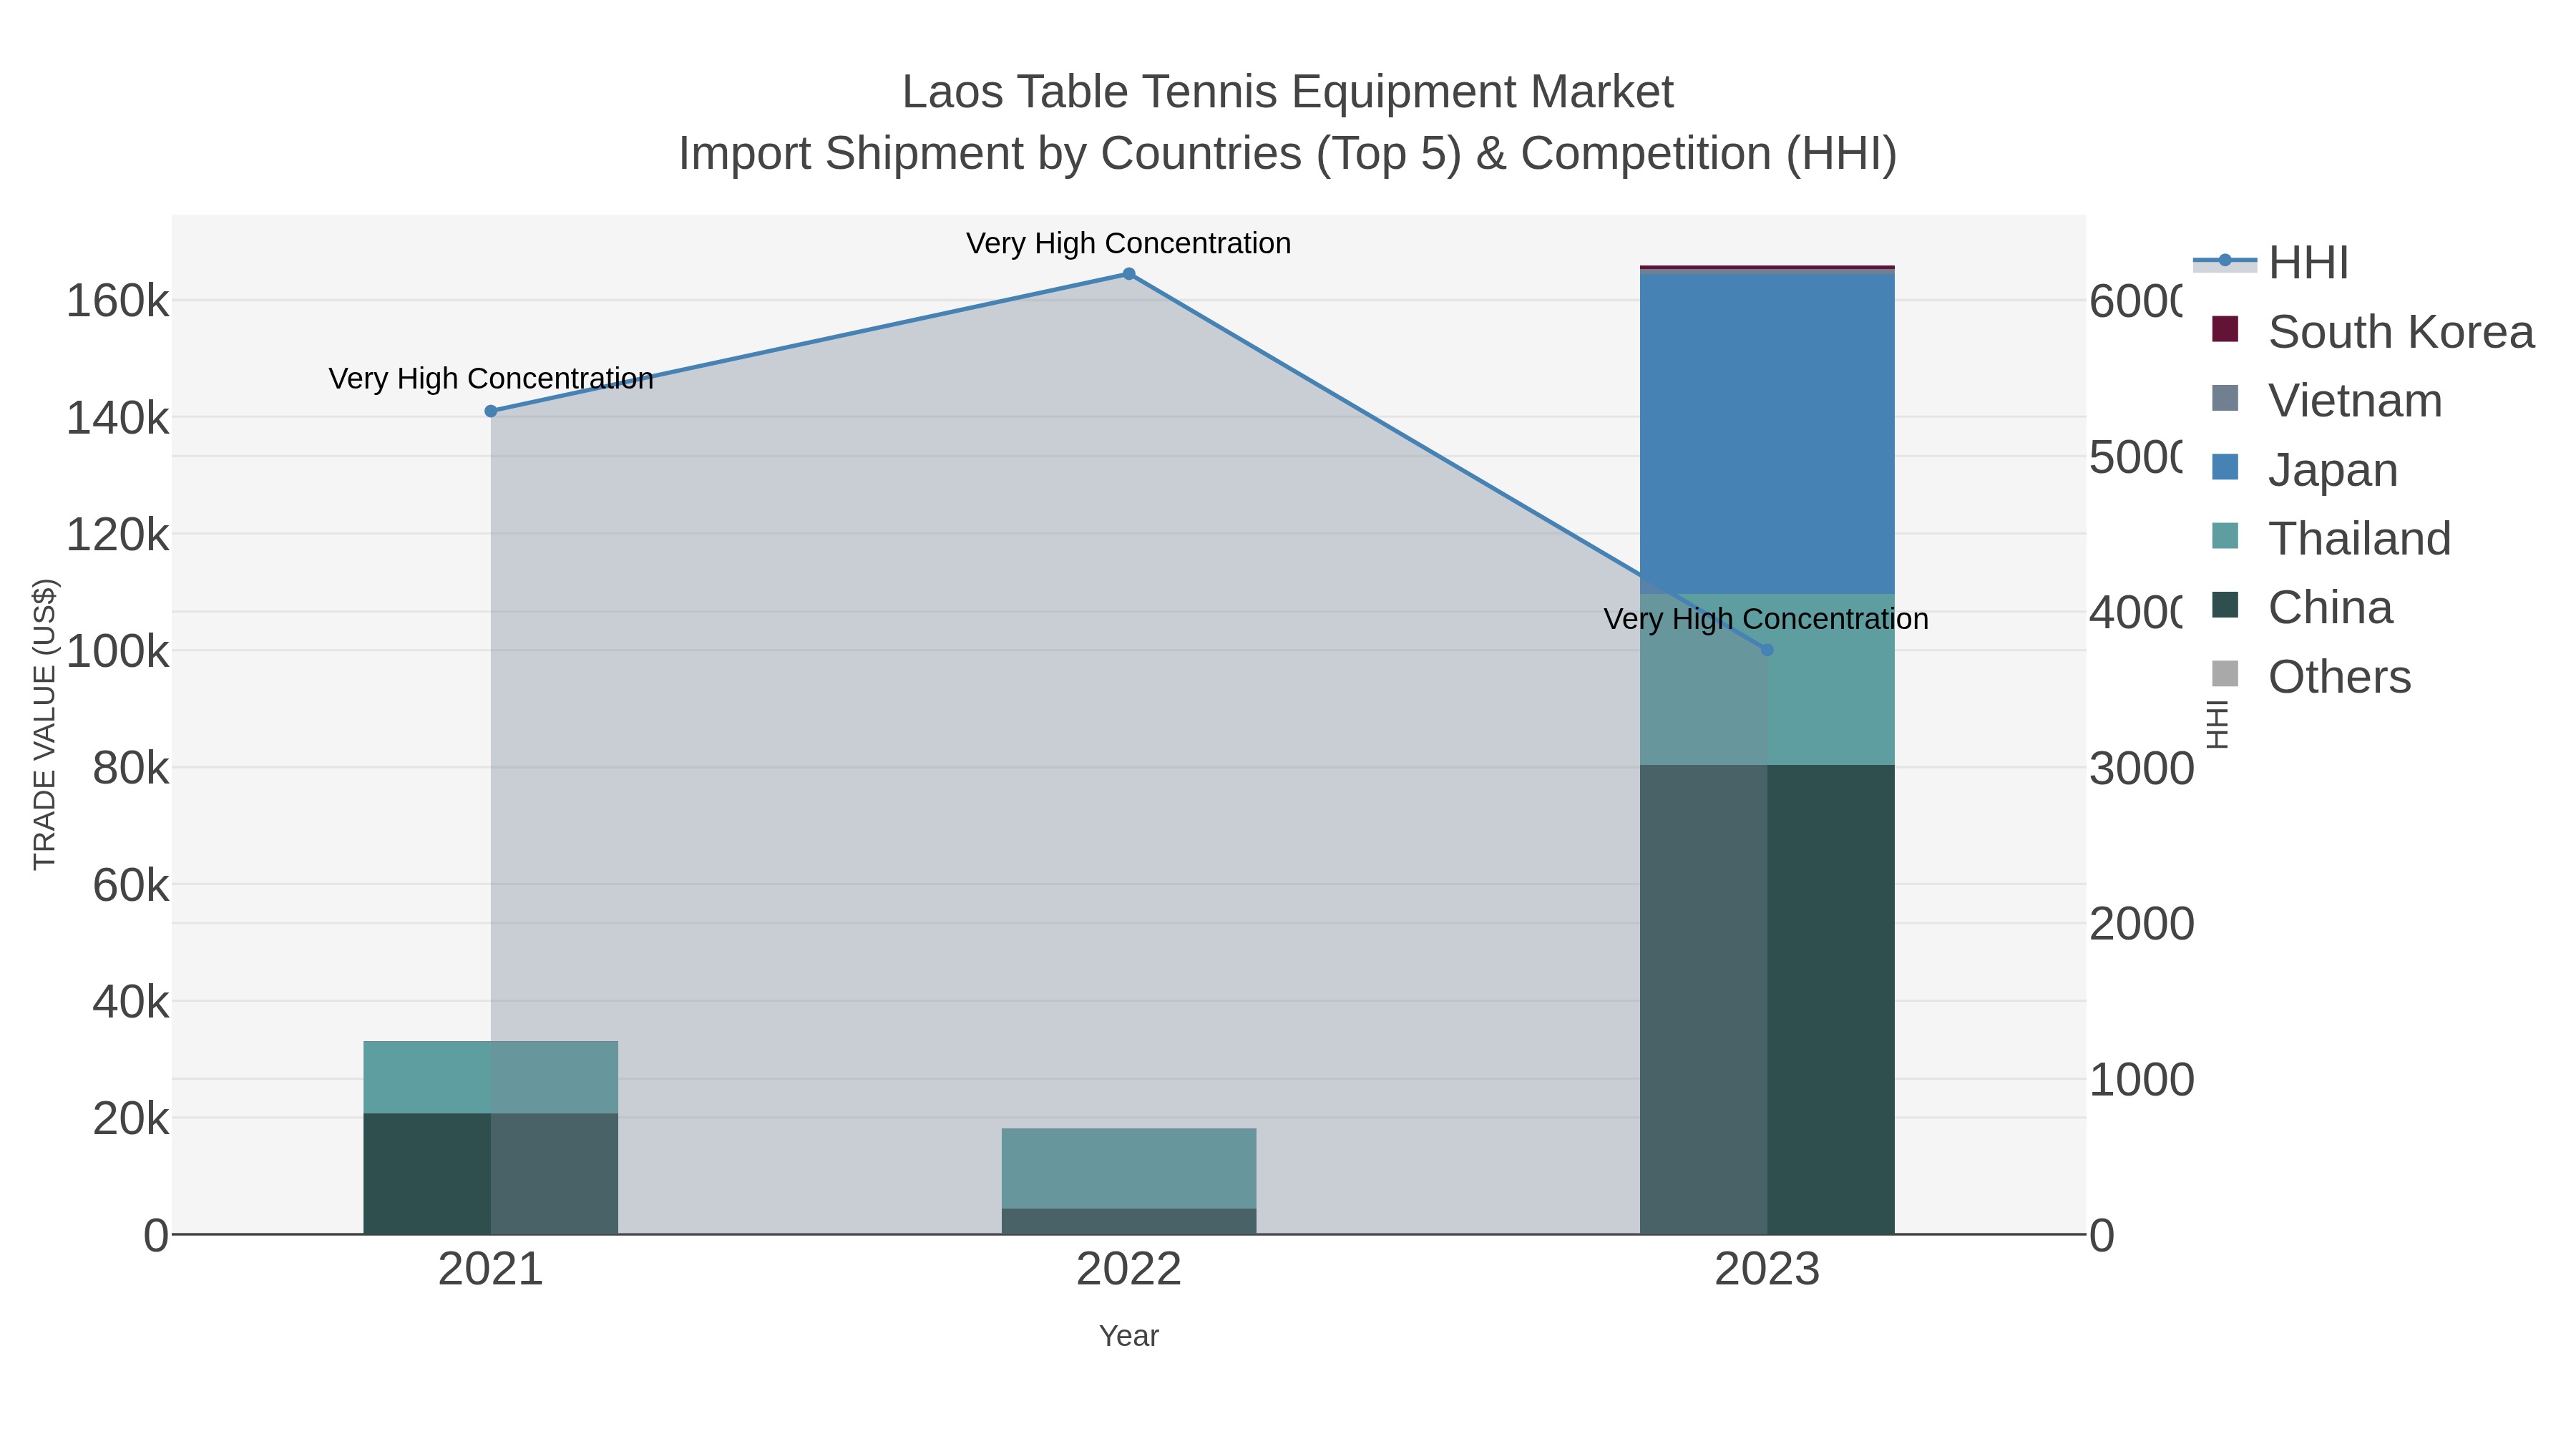This screenshot has width=2576, height=1449.
Task: Click the 'Import Shipment by Countries' subtitle line
Action: (x=1287, y=154)
